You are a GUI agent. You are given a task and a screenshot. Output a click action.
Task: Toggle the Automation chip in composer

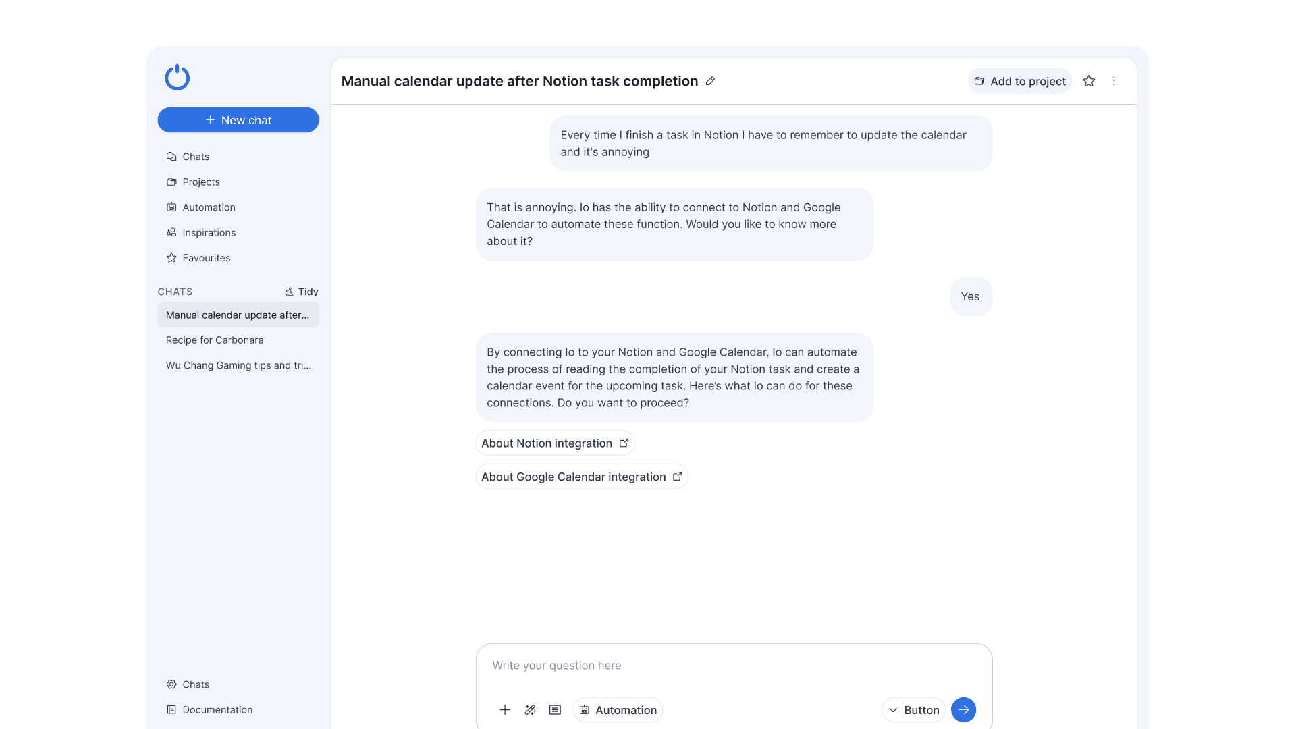coord(618,709)
